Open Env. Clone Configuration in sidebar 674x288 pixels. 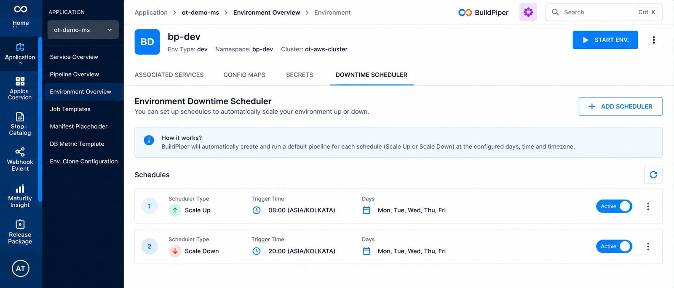83,161
